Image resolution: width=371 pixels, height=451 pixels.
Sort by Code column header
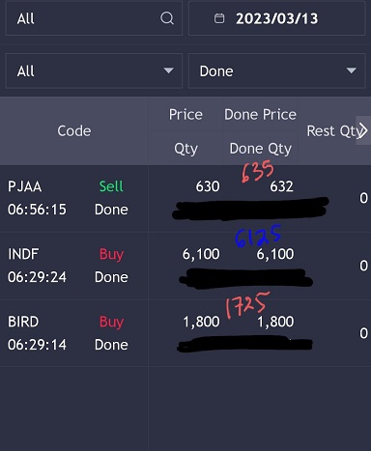74,131
